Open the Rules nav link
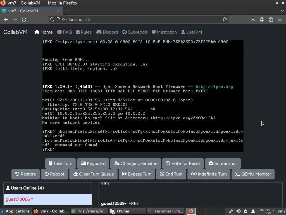This screenshot has width=286, height=215. pos(84,32)
